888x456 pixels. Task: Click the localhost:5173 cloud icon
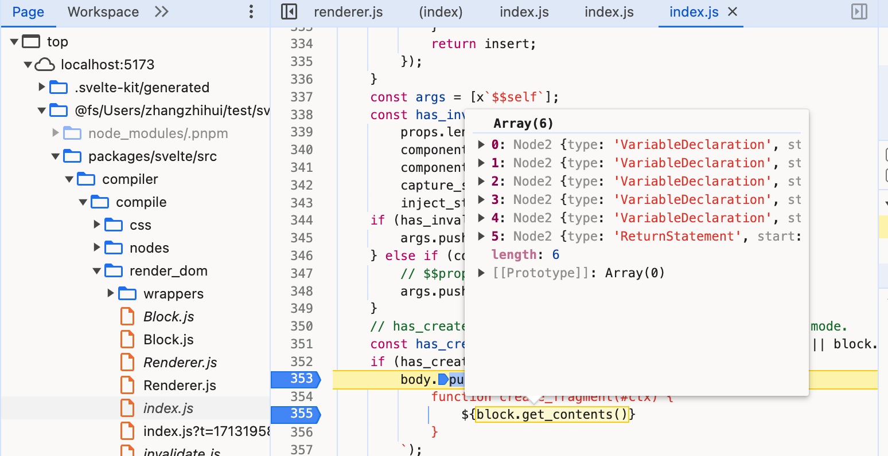click(45, 65)
